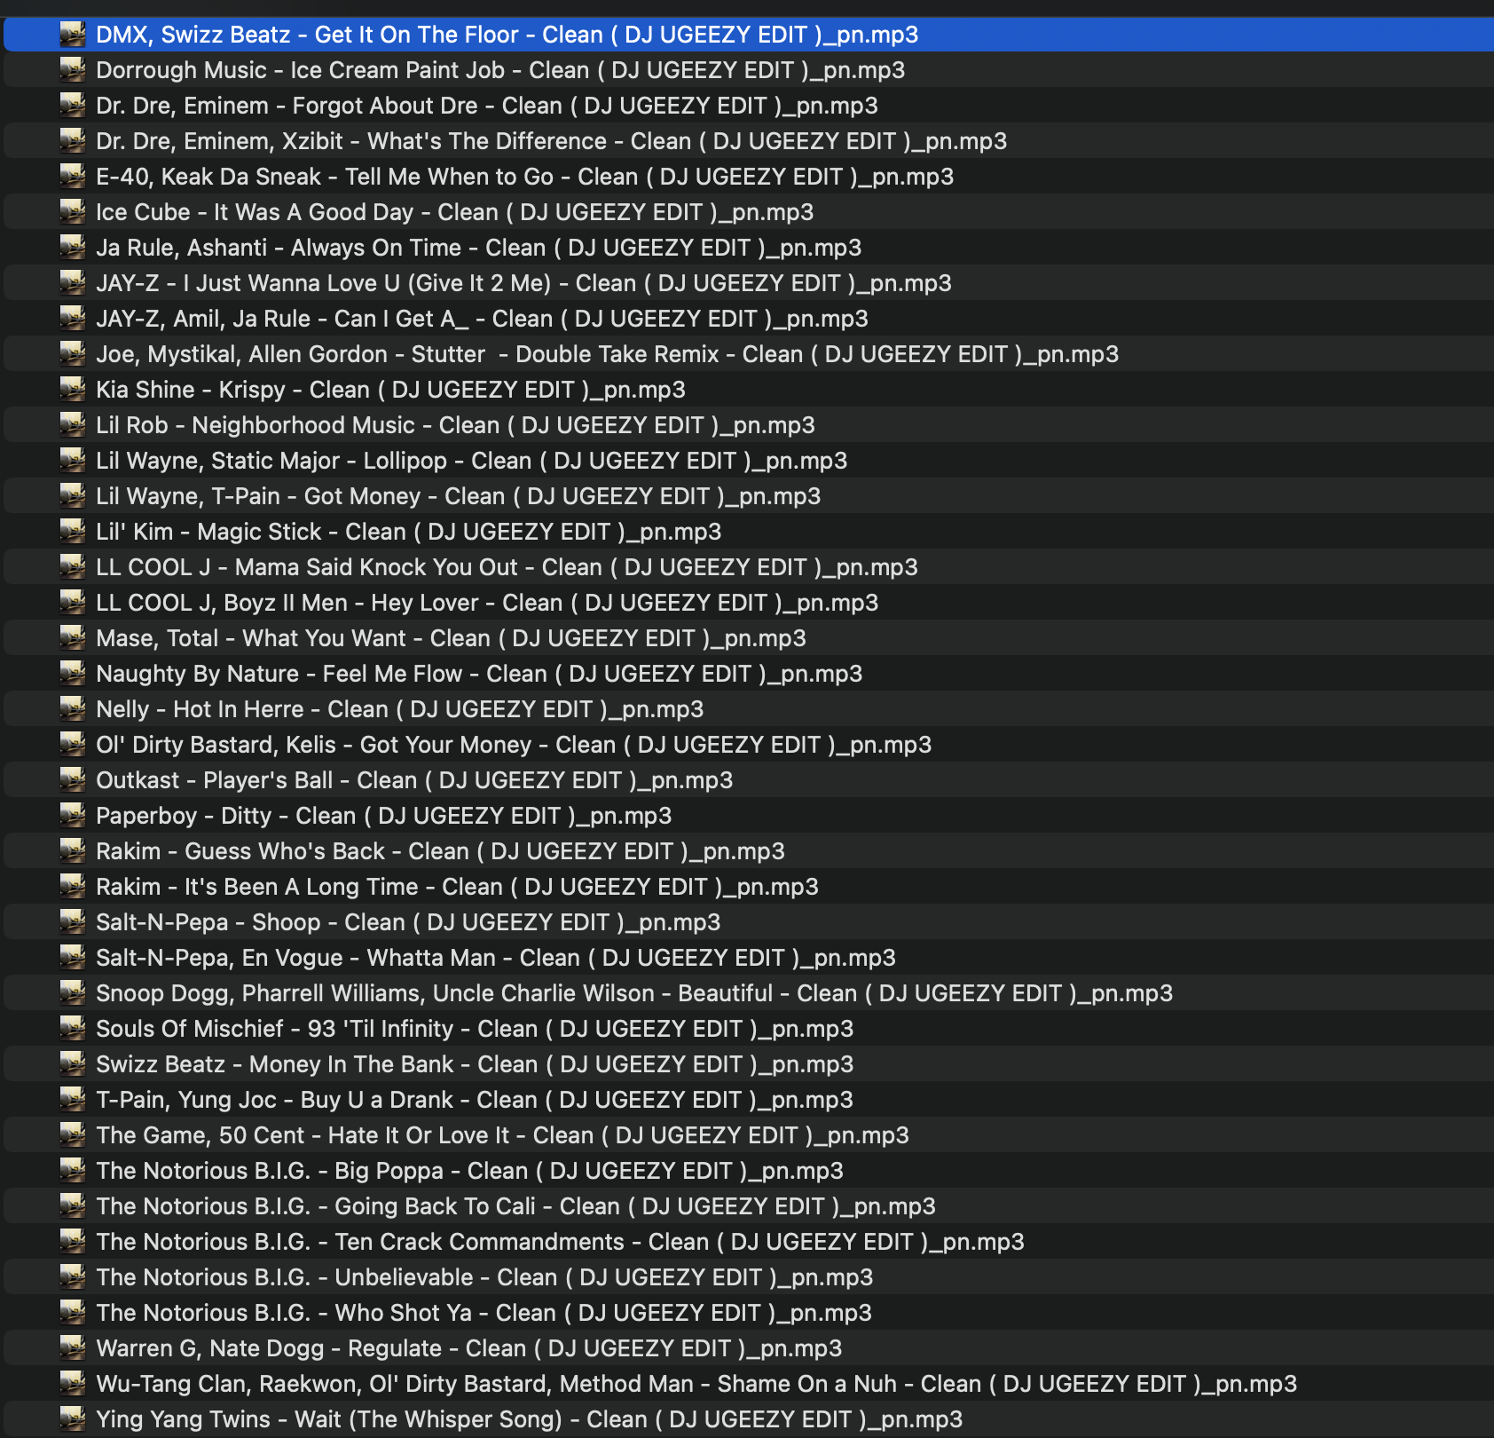Click the icon next to Got Your Money
This screenshot has height=1438, width=1494.
tap(73, 745)
